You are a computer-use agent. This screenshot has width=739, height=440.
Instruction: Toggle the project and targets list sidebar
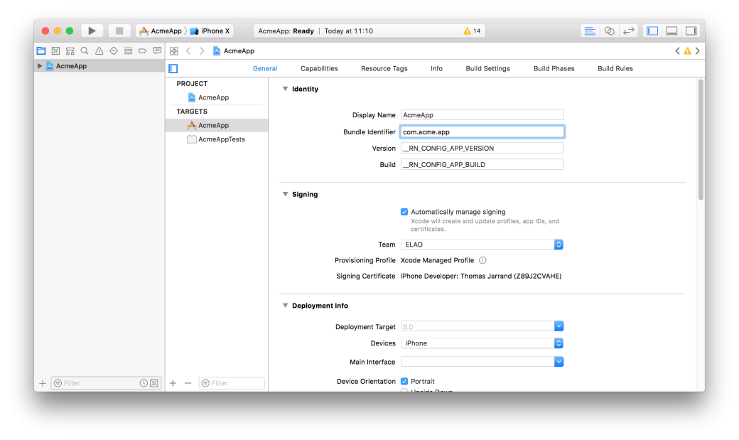coord(173,69)
